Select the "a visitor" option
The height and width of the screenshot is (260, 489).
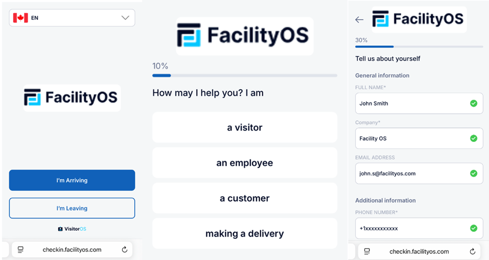(x=244, y=128)
